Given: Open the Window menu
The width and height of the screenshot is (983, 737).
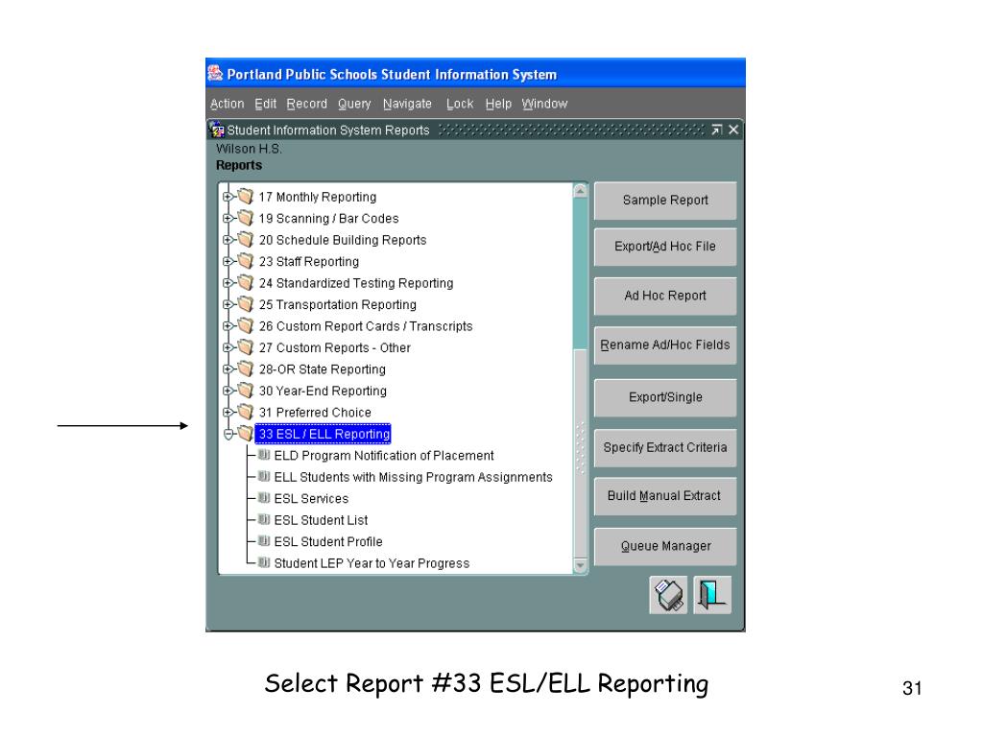Looking at the screenshot, I should pyautogui.click(x=544, y=104).
